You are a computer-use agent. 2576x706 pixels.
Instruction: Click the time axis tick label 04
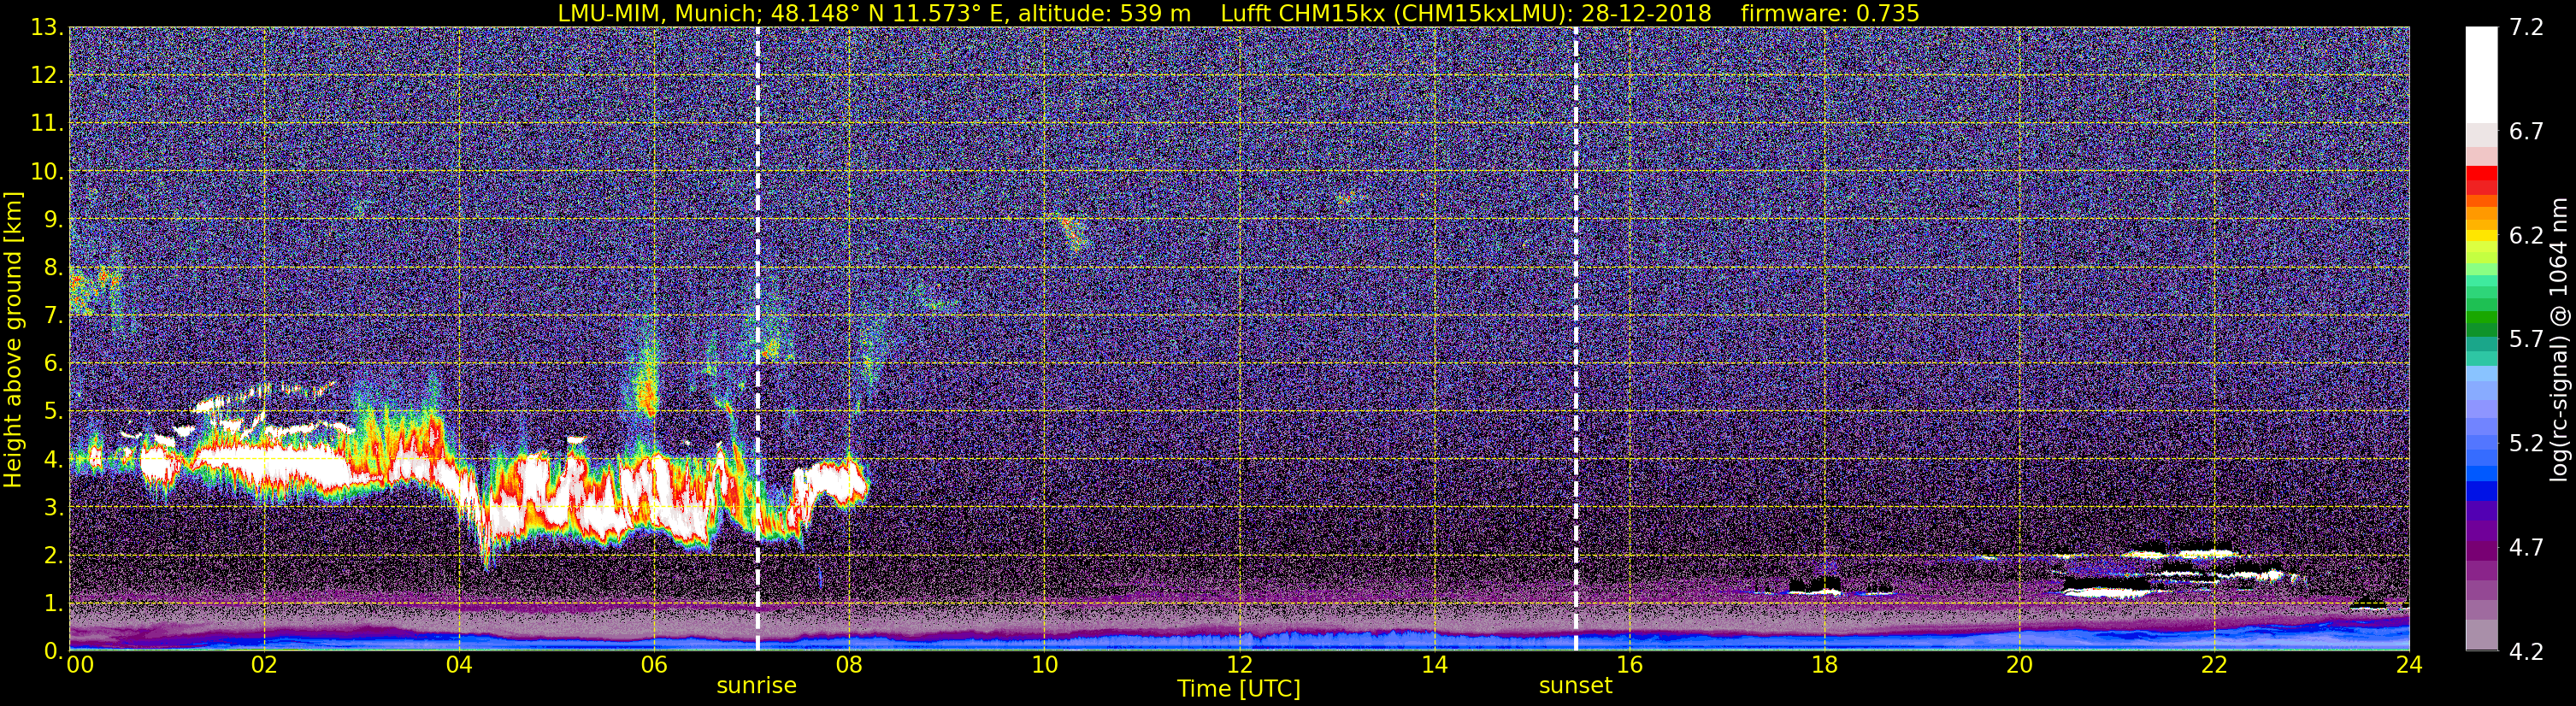tap(459, 665)
